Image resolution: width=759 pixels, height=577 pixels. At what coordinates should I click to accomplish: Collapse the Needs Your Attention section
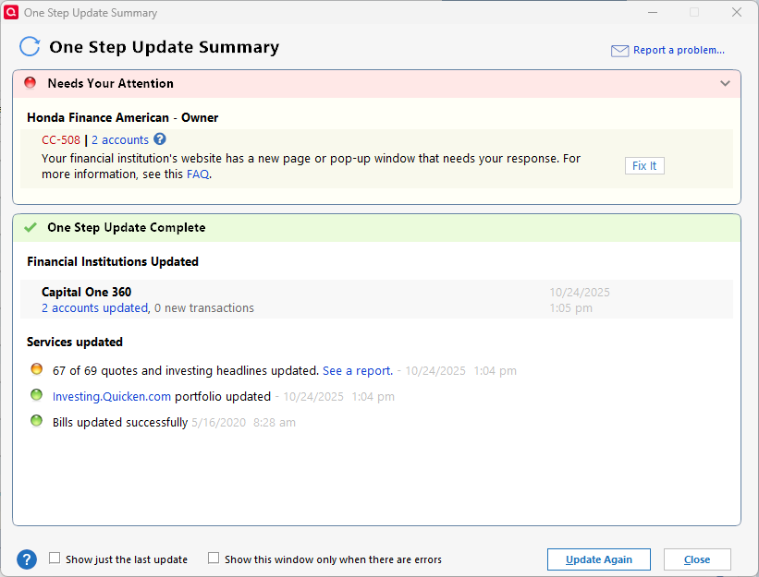pyautogui.click(x=725, y=83)
